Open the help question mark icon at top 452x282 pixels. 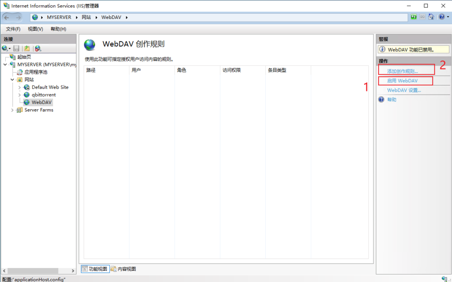pos(441,17)
